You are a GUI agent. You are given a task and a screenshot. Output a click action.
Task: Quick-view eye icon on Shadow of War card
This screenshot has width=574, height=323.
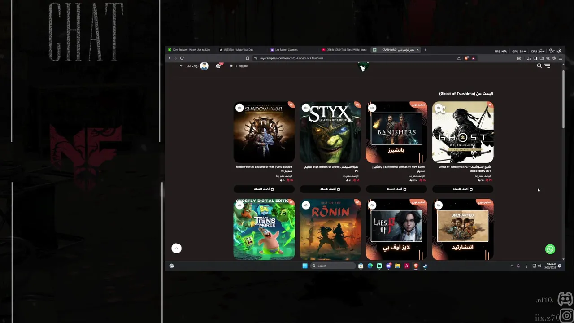coord(239,108)
